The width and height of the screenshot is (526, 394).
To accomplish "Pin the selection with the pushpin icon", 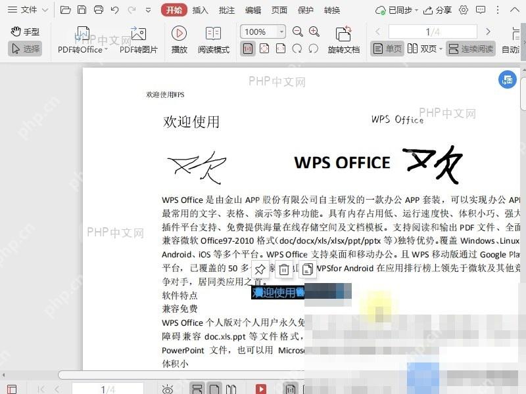I will [x=260, y=269].
